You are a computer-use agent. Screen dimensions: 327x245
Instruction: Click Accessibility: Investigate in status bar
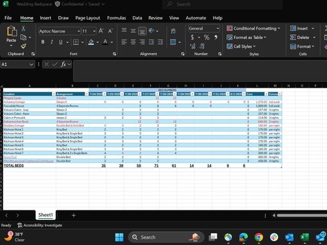(40, 225)
